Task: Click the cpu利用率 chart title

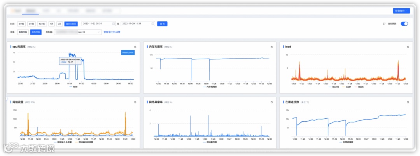Action: (x=19, y=47)
